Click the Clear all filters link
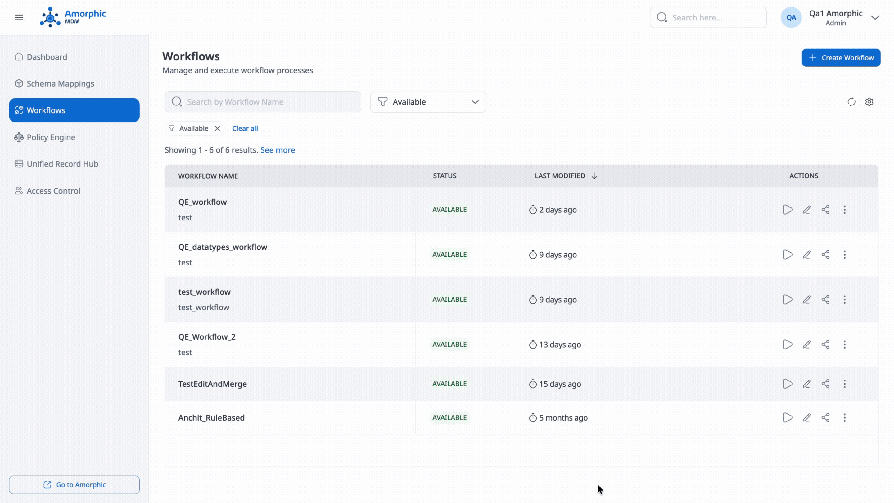The height and width of the screenshot is (503, 894). tap(245, 128)
